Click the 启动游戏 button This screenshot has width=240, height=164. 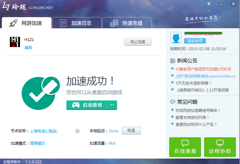[87, 105]
